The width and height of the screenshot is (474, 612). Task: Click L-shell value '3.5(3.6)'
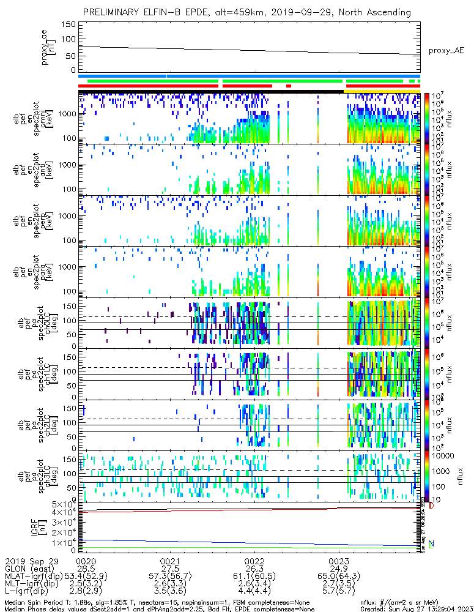pos(171,591)
